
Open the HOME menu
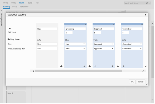click(x=5, y=3)
